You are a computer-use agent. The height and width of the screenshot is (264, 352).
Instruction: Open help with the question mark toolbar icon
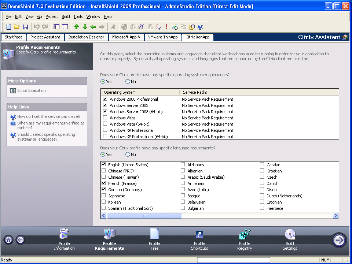[x=200, y=27]
